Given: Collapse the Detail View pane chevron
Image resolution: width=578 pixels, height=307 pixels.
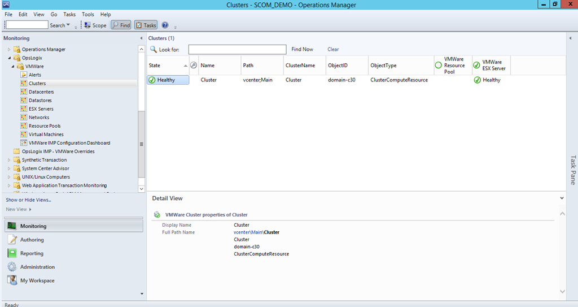Looking at the screenshot, I should (x=562, y=198).
